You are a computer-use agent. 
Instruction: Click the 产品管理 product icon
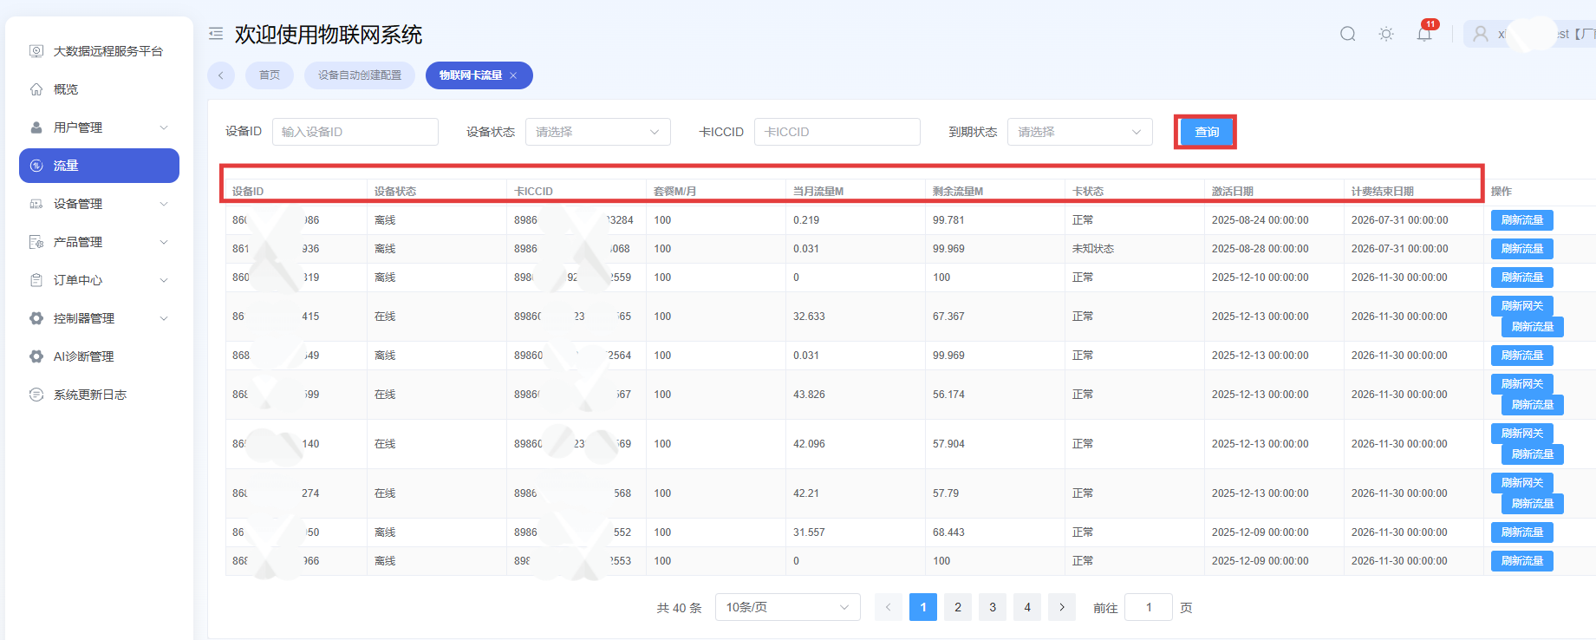coord(36,242)
